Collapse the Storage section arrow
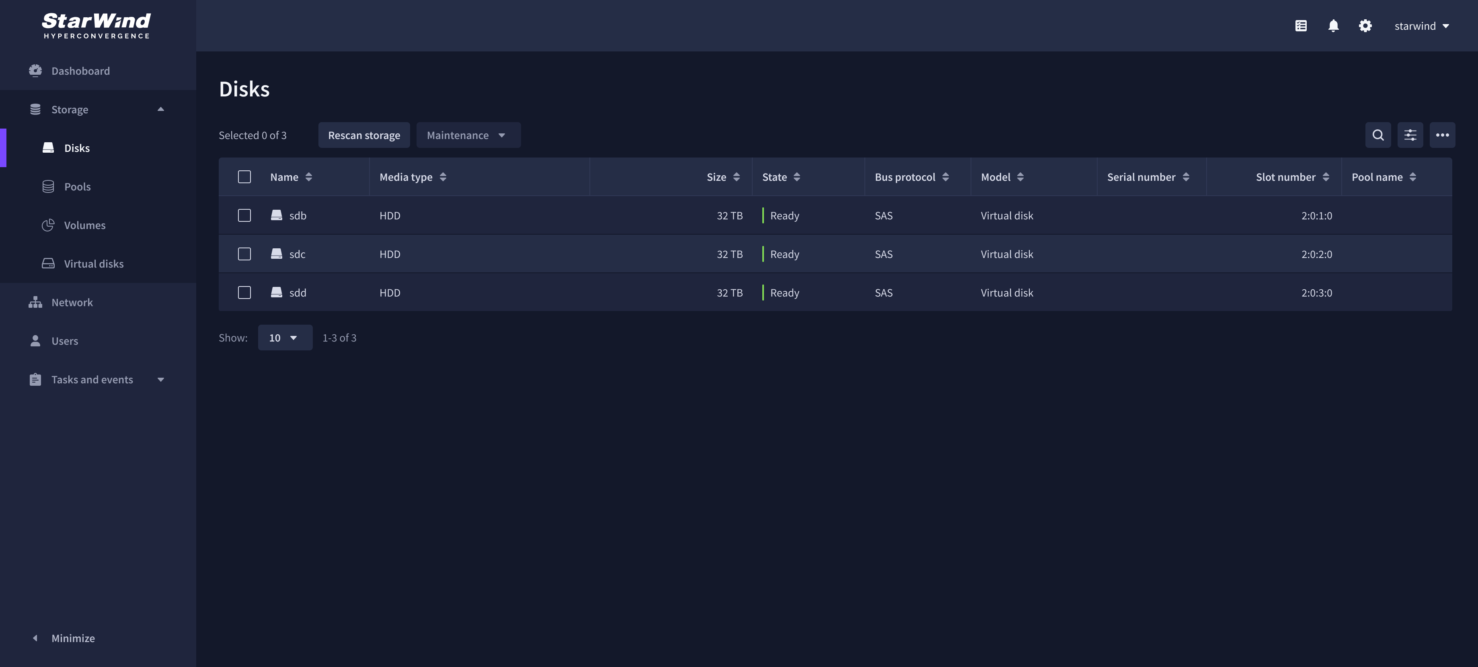The image size is (1478, 667). [161, 109]
